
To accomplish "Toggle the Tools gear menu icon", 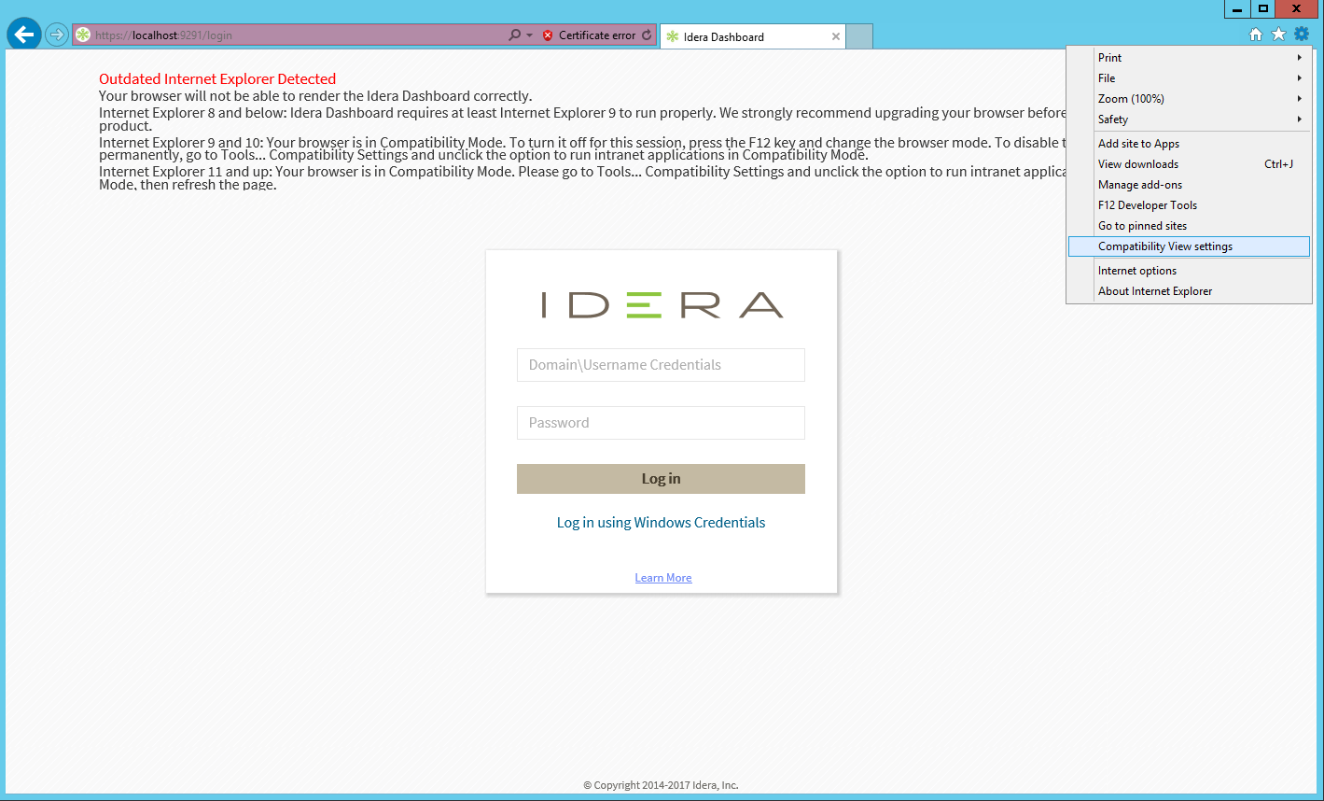I will click(1302, 35).
